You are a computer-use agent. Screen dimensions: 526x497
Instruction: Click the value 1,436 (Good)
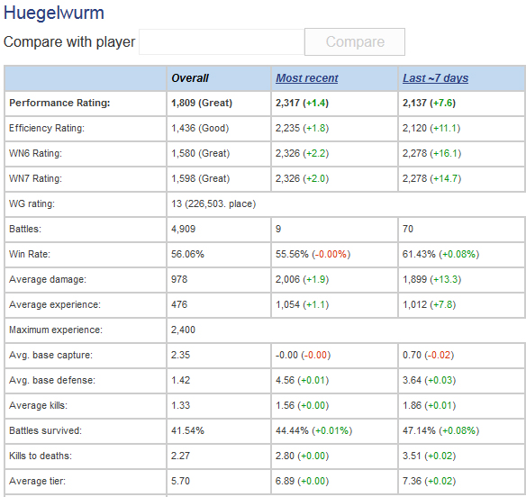click(x=200, y=128)
